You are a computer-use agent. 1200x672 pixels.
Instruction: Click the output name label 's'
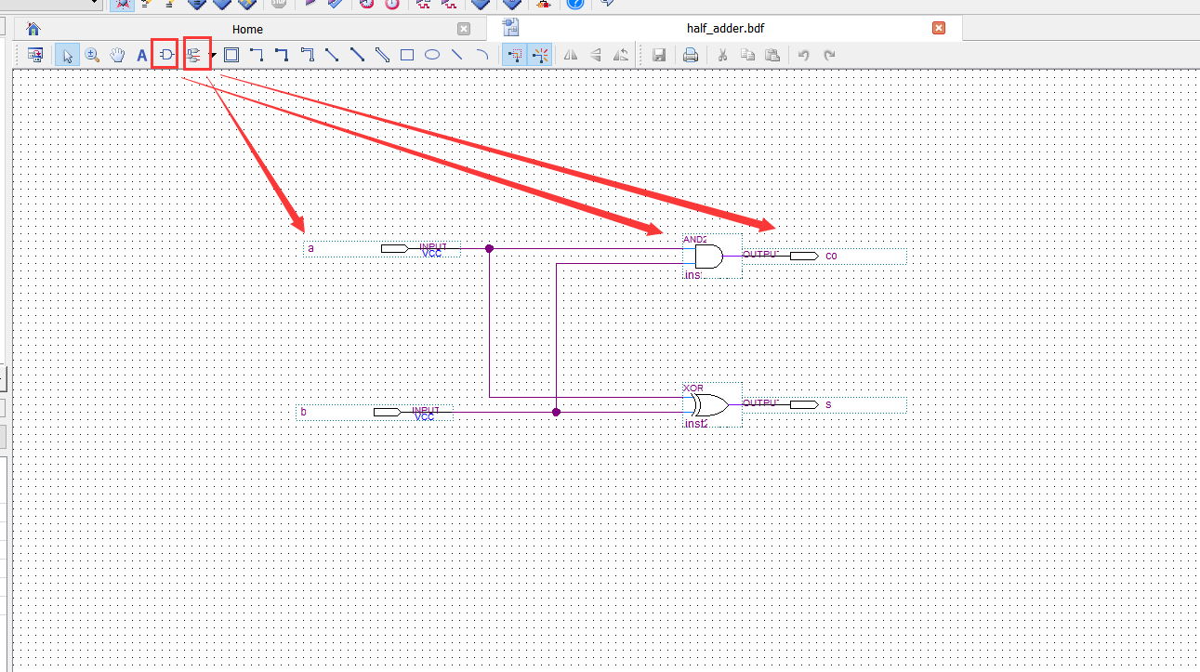coord(828,405)
